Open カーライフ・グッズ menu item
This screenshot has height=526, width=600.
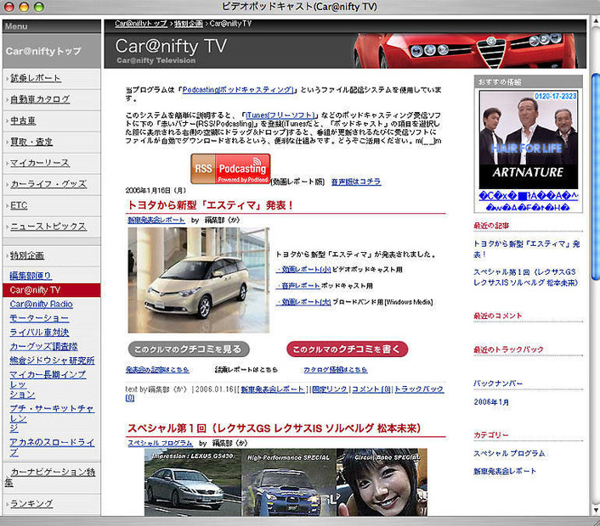(x=48, y=184)
